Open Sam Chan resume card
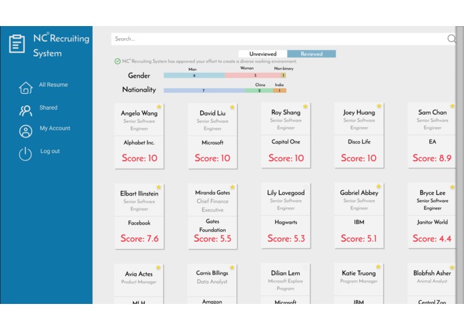 pyautogui.click(x=432, y=136)
